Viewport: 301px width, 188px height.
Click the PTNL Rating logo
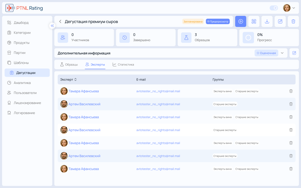point(24,8)
